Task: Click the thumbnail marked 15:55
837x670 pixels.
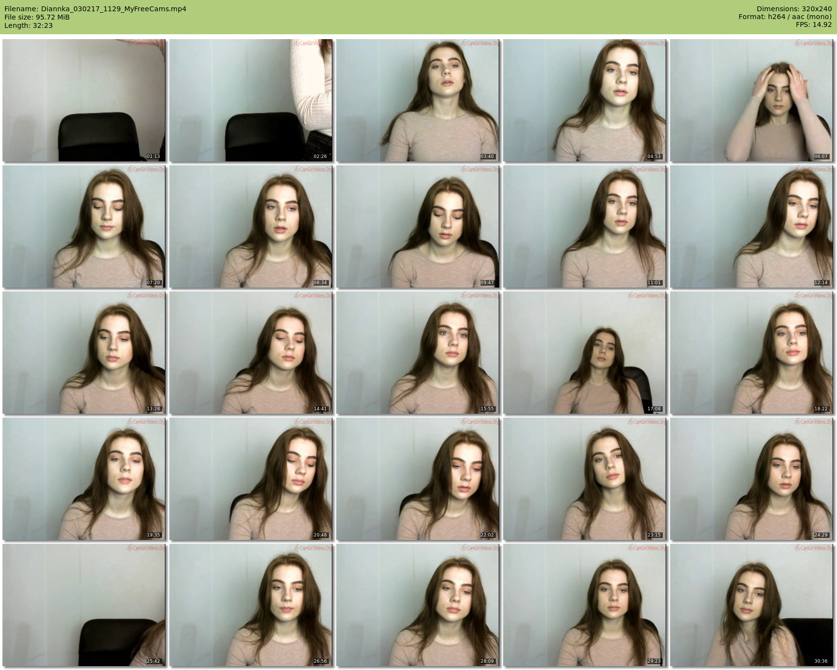Action: click(418, 353)
